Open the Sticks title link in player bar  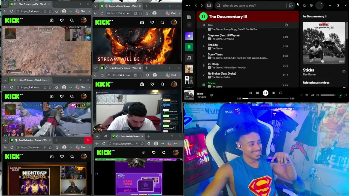point(200,94)
